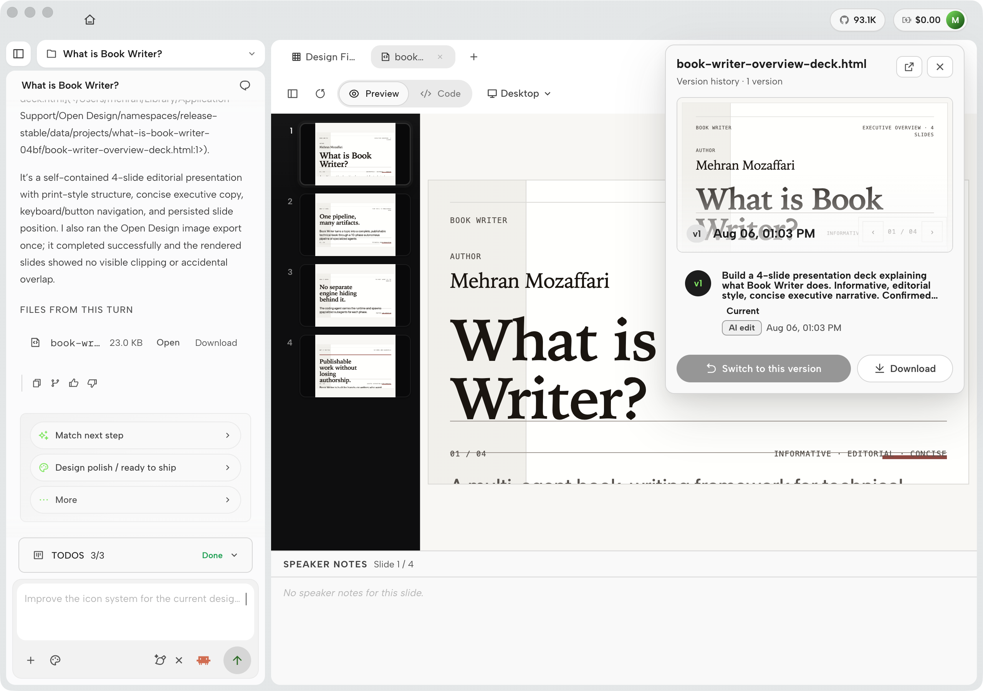Image resolution: width=983 pixels, height=691 pixels.
Task: Reload the preview with refresh icon
Action: pyautogui.click(x=320, y=93)
